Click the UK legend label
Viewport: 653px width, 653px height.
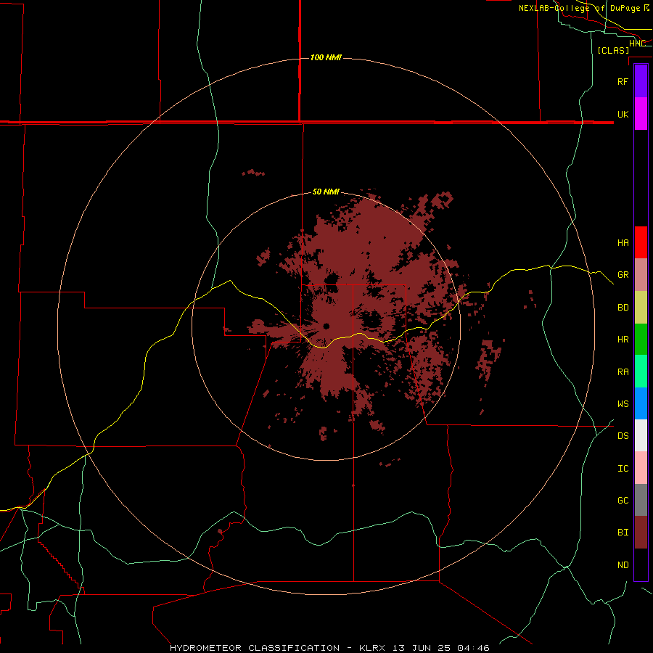coord(623,115)
